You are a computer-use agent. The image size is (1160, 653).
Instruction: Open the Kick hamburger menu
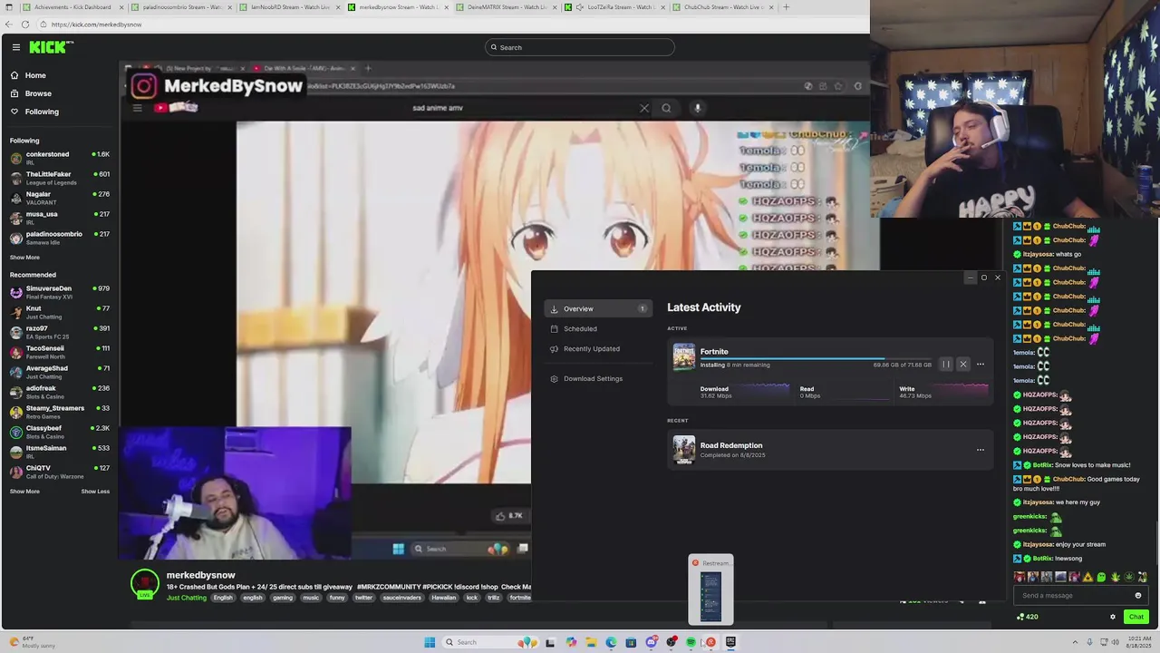pyautogui.click(x=15, y=47)
